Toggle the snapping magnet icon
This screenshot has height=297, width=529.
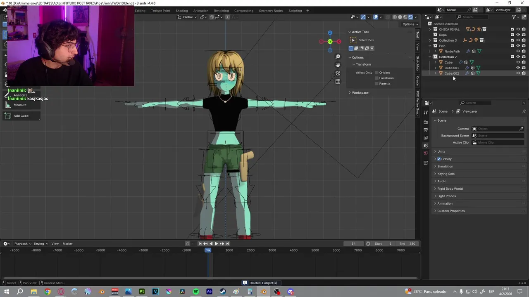point(212,17)
